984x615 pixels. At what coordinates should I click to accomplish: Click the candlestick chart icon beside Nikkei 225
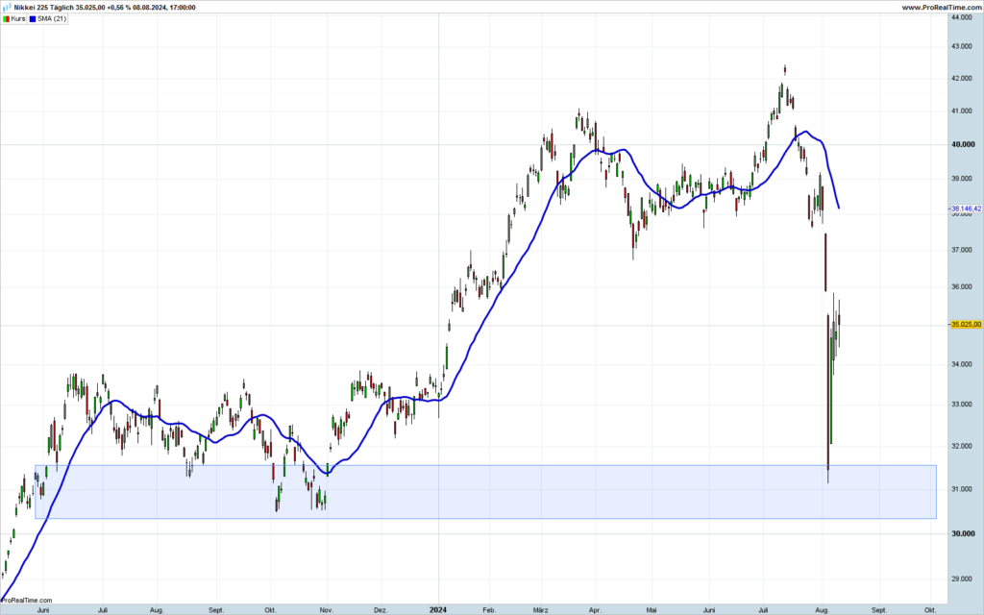click(7, 8)
